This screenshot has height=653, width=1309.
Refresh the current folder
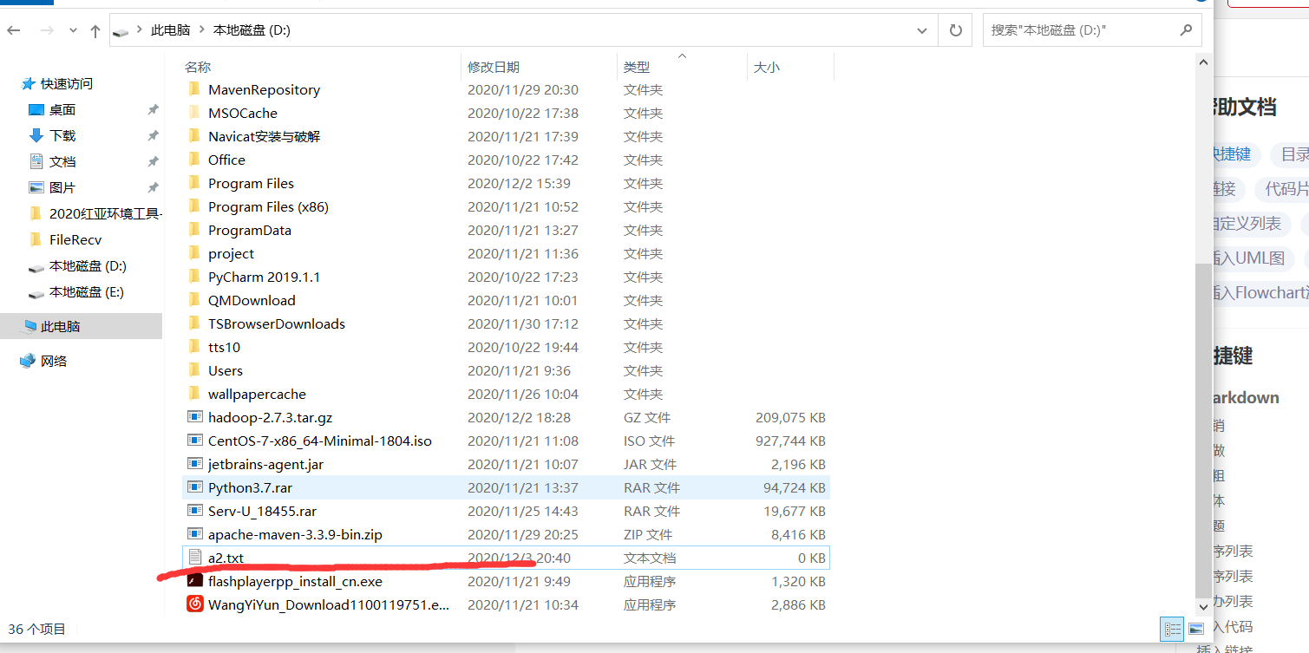tap(955, 30)
